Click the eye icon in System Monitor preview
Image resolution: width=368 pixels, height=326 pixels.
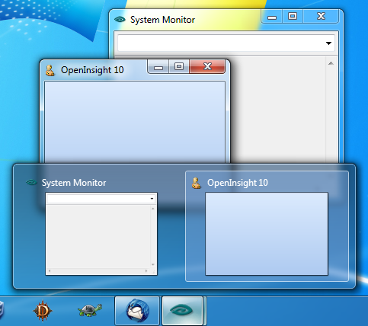click(31, 182)
